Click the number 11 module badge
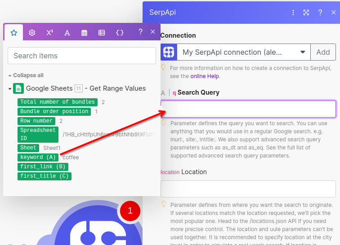340x245 pixels. pyautogui.click(x=79, y=88)
